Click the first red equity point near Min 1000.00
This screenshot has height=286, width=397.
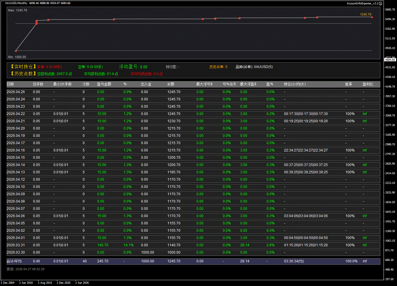[16, 51]
